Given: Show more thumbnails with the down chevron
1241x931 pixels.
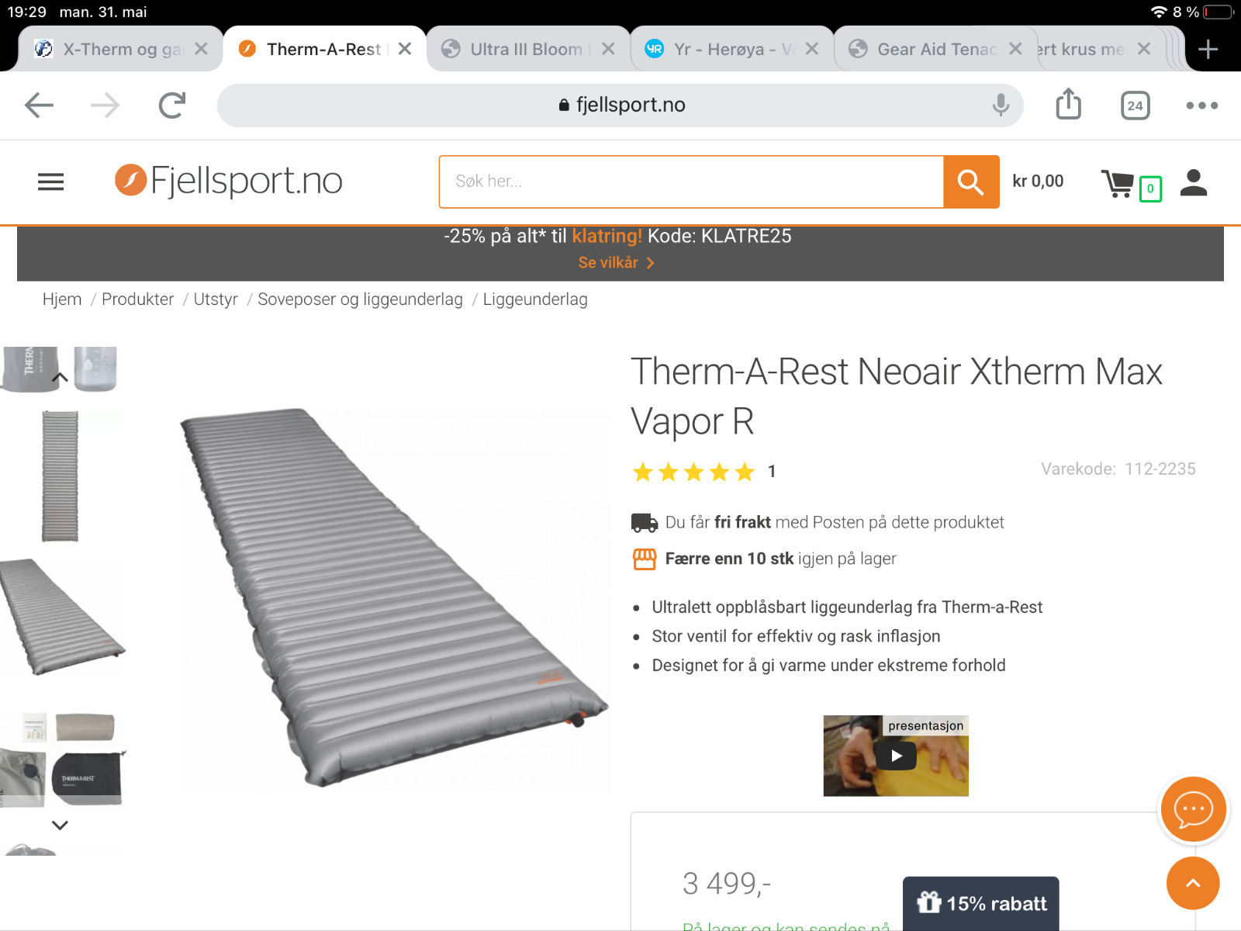Looking at the screenshot, I should 60,825.
